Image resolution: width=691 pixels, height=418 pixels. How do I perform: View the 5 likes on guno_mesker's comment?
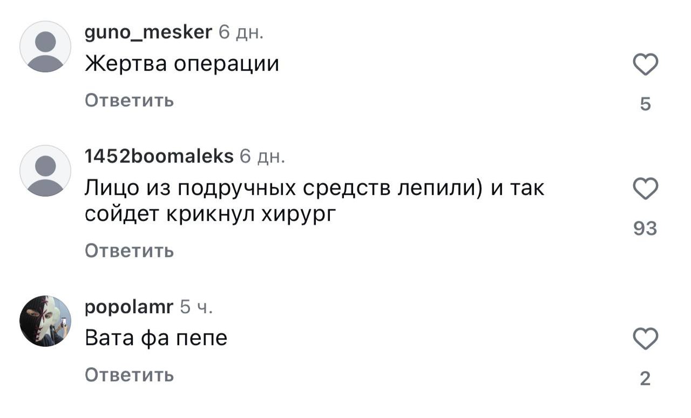point(645,104)
